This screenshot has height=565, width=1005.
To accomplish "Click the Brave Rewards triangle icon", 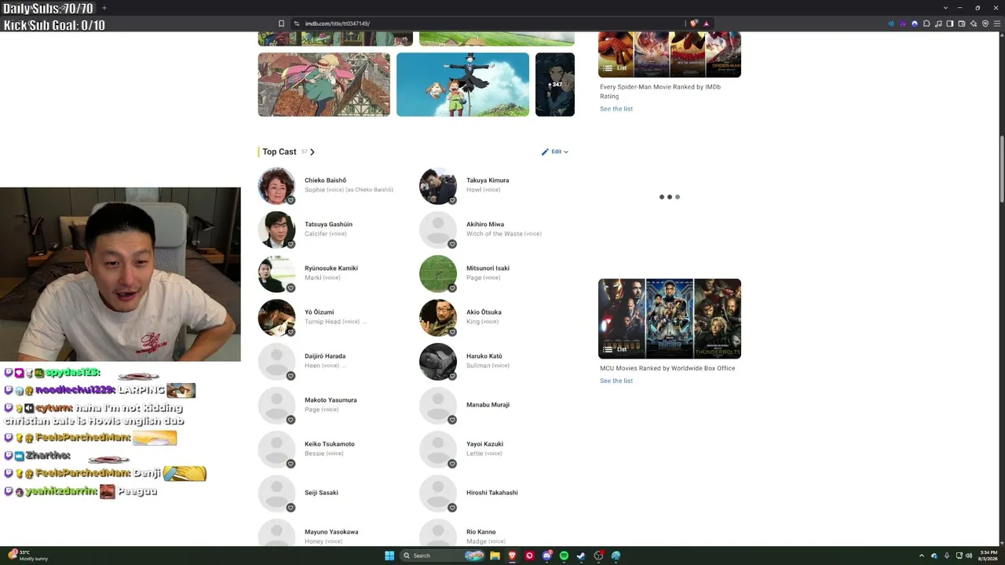I will 706,24.
